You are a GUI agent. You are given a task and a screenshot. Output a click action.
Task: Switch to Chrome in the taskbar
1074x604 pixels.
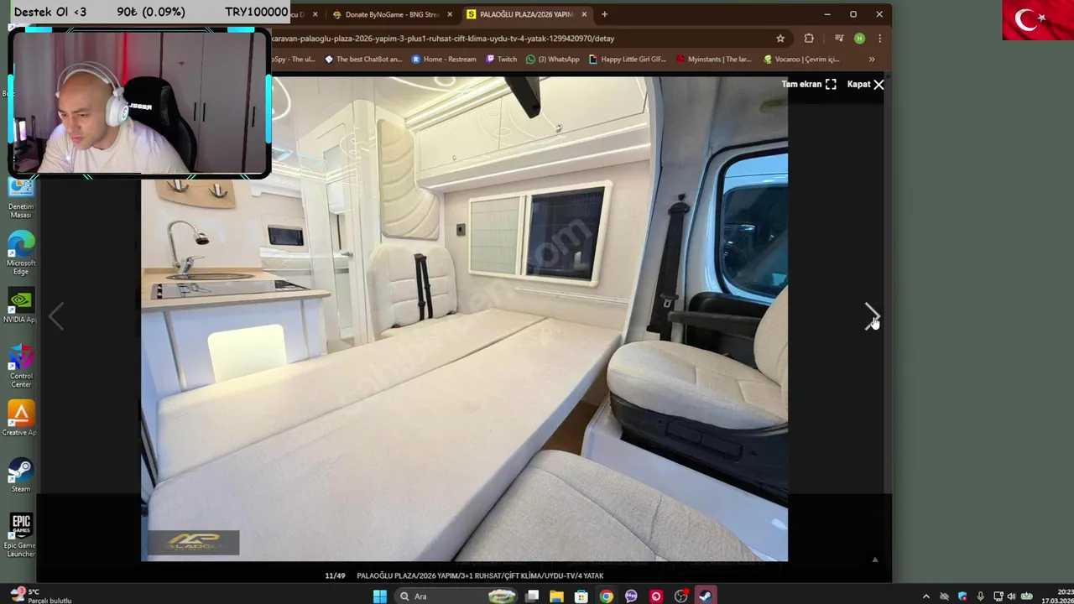[606, 596]
